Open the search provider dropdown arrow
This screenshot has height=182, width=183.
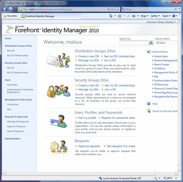(x=180, y=9)
